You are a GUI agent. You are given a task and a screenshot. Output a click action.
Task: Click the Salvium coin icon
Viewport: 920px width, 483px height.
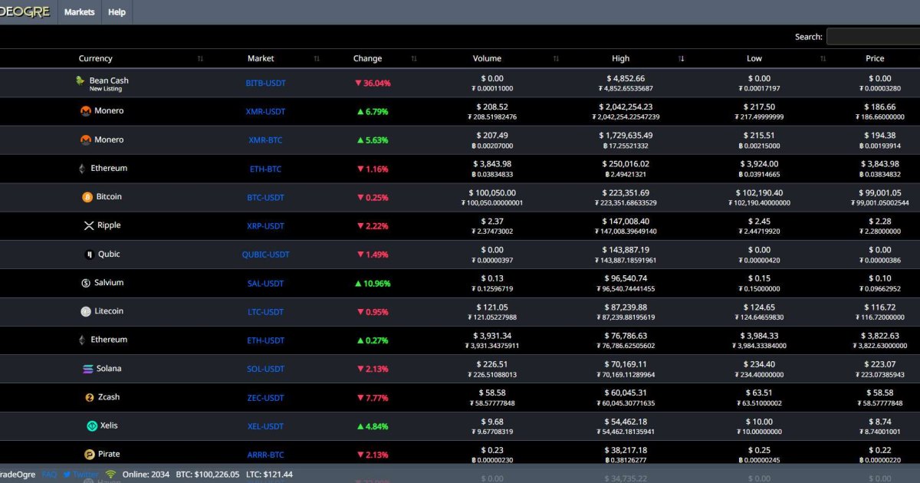(x=86, y=283)
